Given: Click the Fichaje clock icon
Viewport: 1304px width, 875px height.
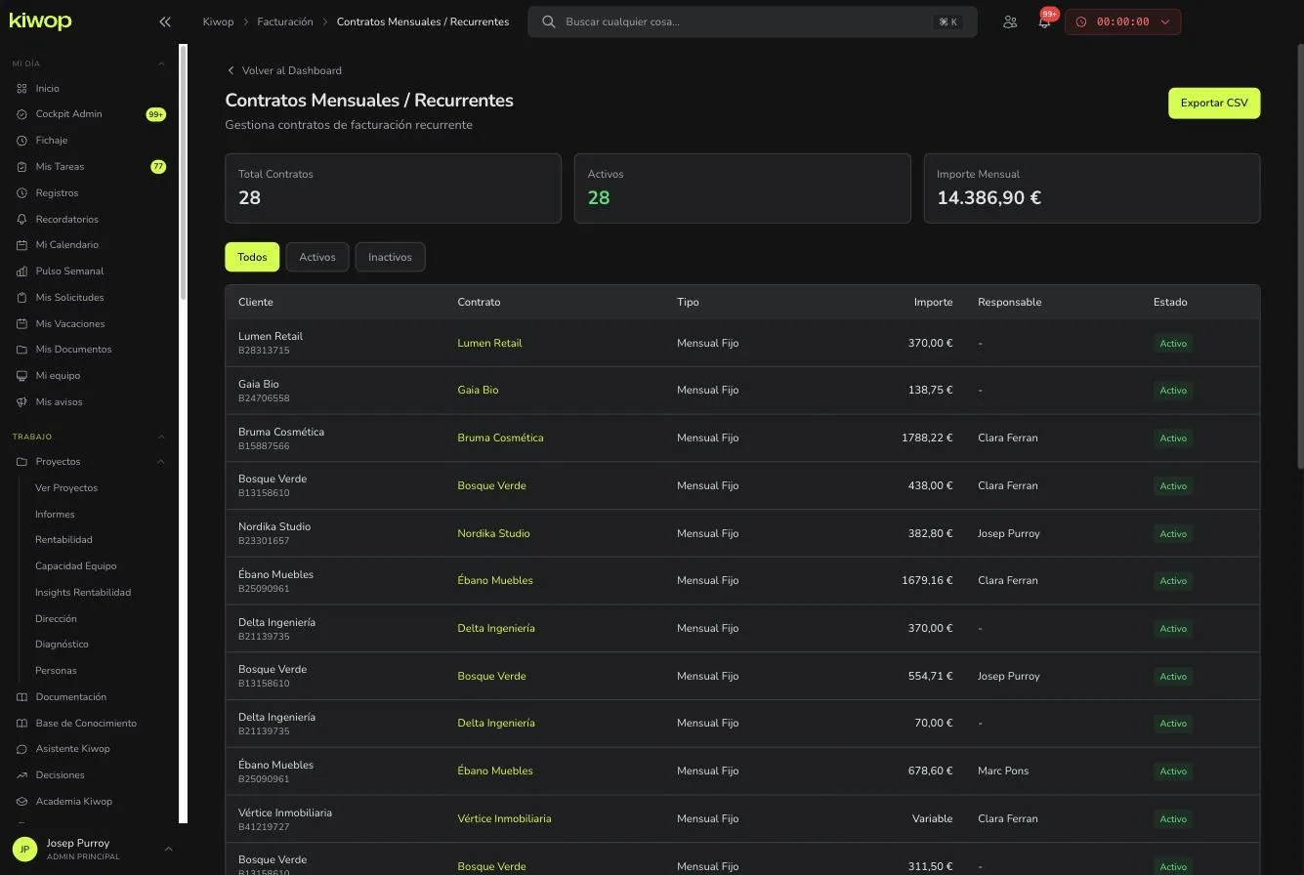Looking at the screenshot, I should 21,141.
